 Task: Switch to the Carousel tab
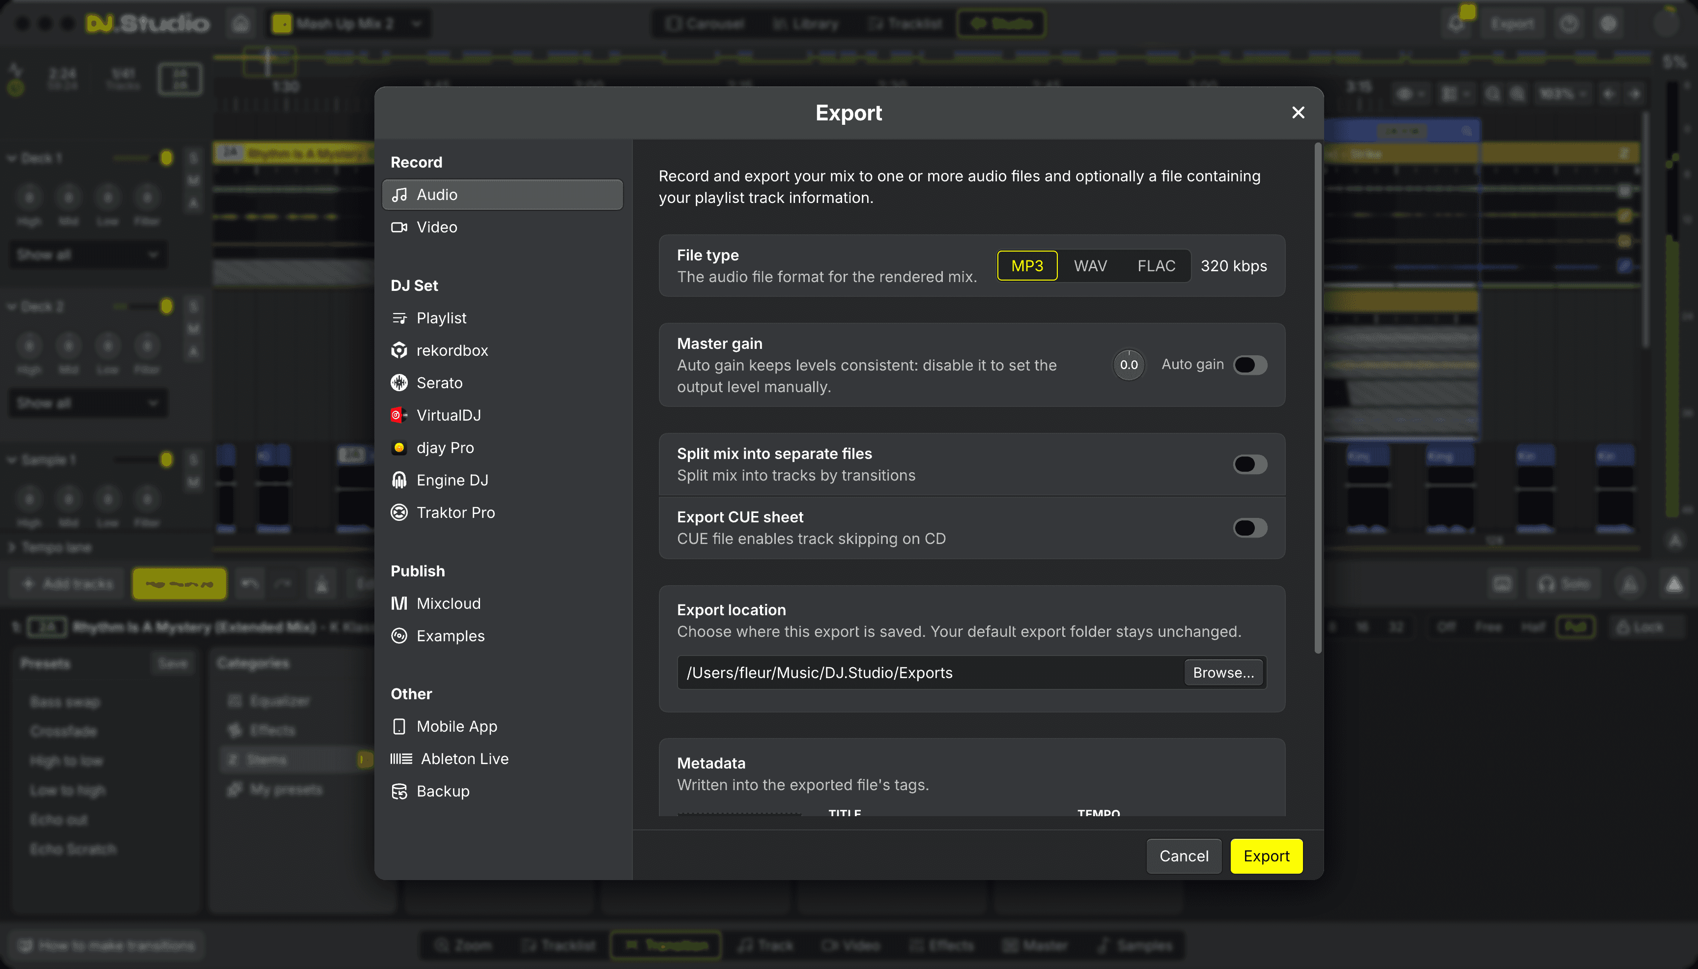(705, 24)
